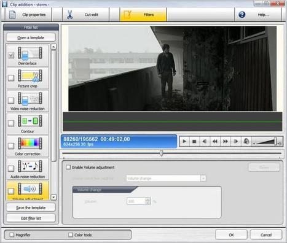Step back one frame
Image resolution: width=287 pixels, height=243 pixels.
coord(205,141)
